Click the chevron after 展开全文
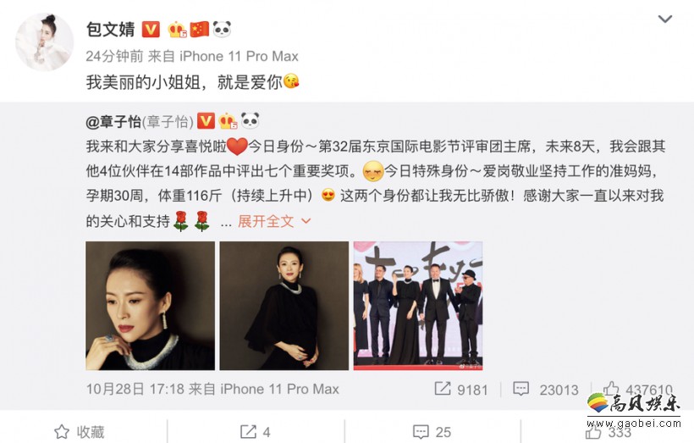This screenshot has height=443, width=694. point(306,220)
